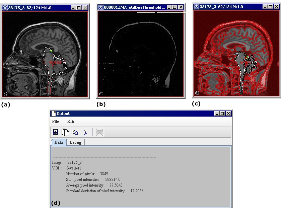Image resolution: width=285 pixels, height=211 pixels.
Task: Click the small copy icon left of scissors
Action: (75, 132)
